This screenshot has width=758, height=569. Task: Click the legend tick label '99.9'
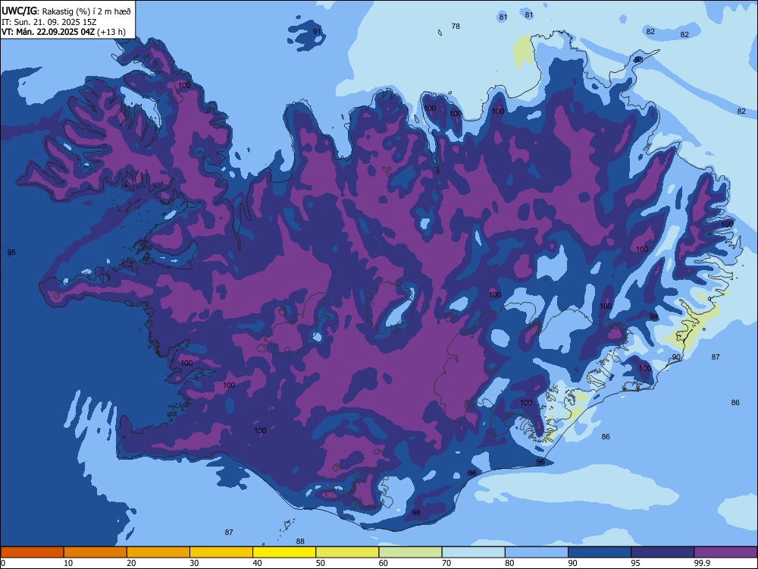tap(702, 563)
